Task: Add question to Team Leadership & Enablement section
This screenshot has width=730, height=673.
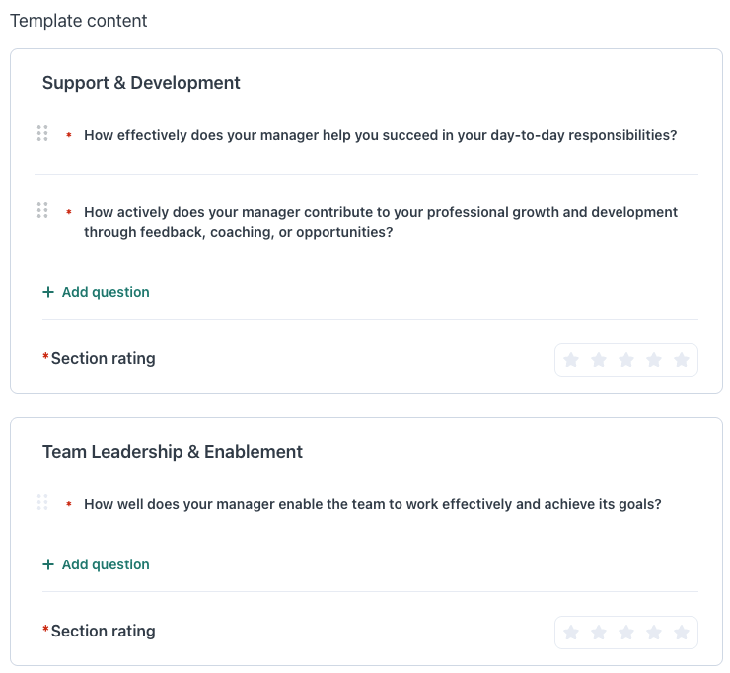Action: 97,564
